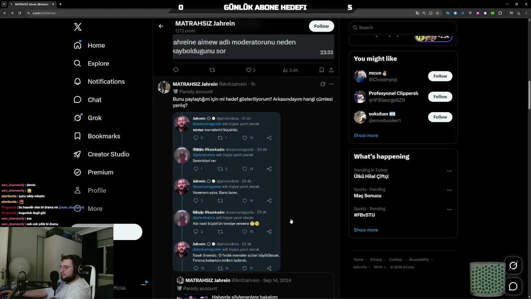This screenshot has height=299, width=531.
Task: Reply to the post with 2.4K views
Action: 175,70
